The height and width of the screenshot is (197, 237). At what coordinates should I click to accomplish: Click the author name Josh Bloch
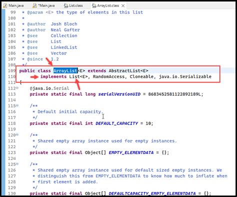click(x=64, y=24)
